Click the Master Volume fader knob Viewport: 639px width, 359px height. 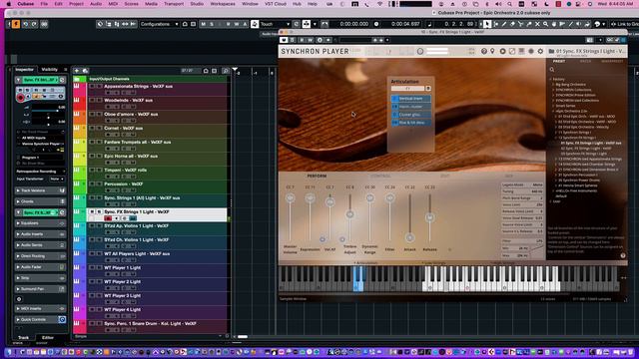291,198
